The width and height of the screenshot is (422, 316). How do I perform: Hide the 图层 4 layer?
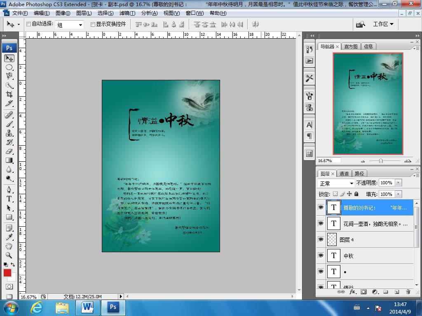[x=321, y=239]
